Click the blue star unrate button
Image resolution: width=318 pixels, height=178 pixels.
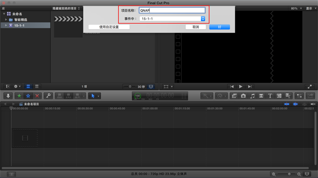(x=28, y=96)
